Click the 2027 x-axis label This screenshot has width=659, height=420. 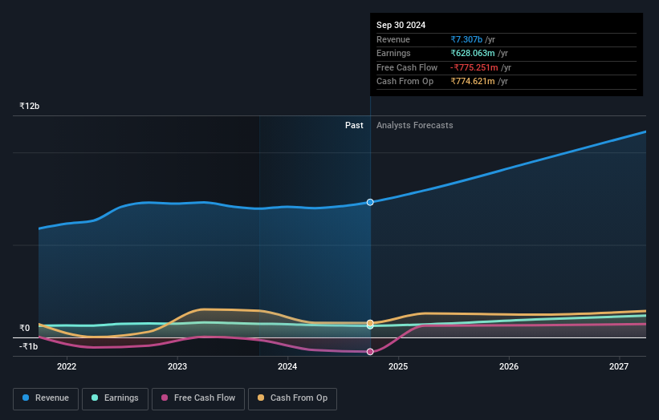pos(619,367)
